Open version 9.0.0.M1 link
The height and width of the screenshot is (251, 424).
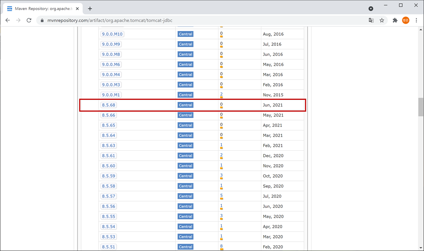pos(111,95)
